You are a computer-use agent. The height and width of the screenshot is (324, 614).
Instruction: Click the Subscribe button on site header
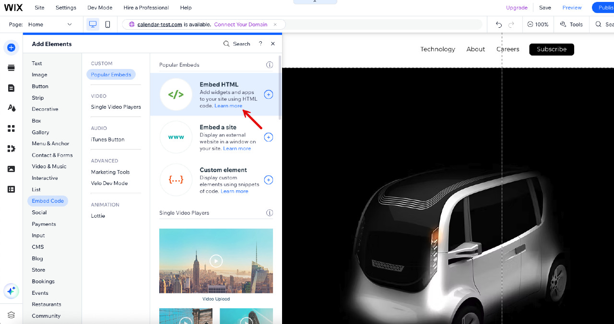pyautogui.click(x=551, y=49)
